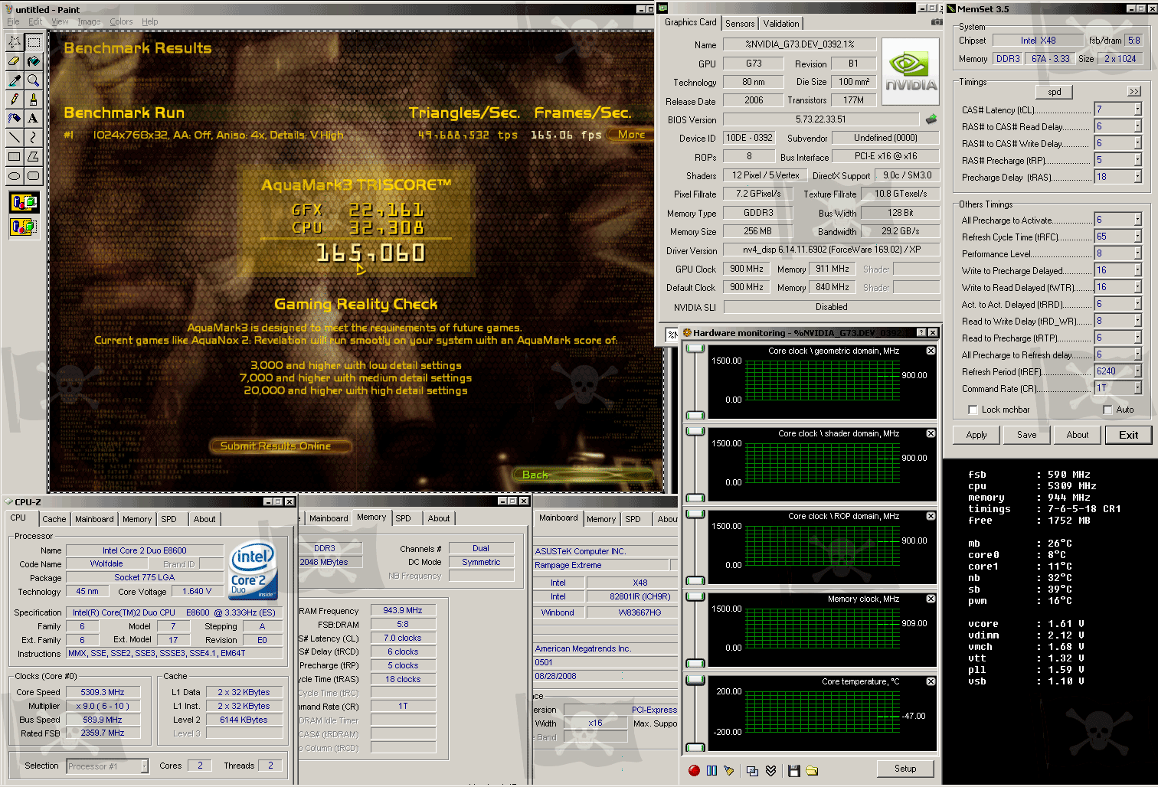Image resolution: width=1158 pixels, height=787 pixels.
Task: Enable the Lock mchbar checkbox in MemSet
Action: pyautogui.click(x=973, y=410)
